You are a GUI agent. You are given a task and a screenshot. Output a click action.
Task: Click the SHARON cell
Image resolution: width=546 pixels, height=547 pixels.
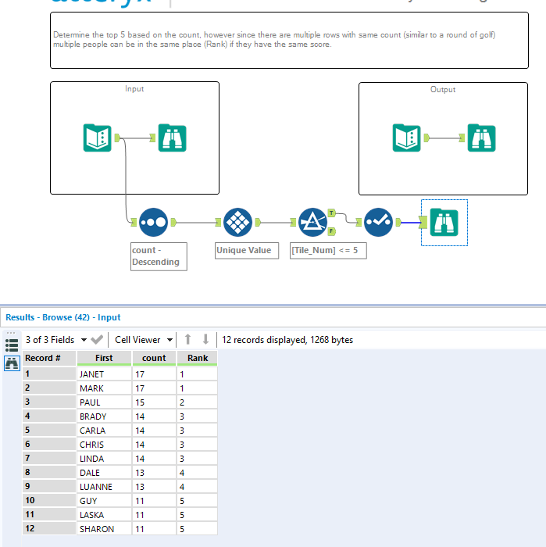104,529
